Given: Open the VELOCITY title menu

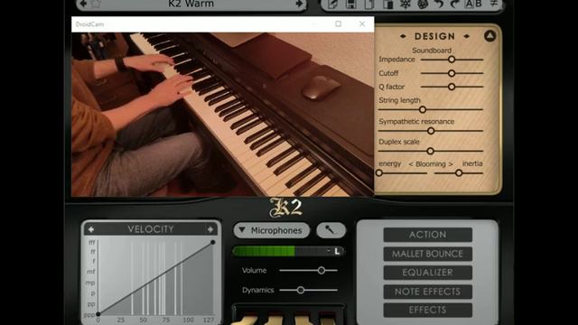Looking at the screenshot, I should pyautogui.click(x=151, y=229).
